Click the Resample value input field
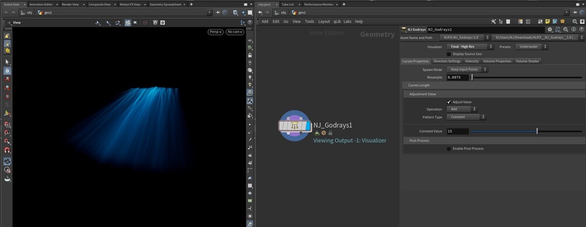Image resolution: width=586 pixels, height=227 pixels. pyautogui.click(x=458, y=77)
